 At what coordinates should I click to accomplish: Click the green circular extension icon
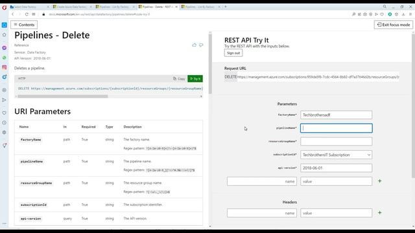click(x=390, y=14)
